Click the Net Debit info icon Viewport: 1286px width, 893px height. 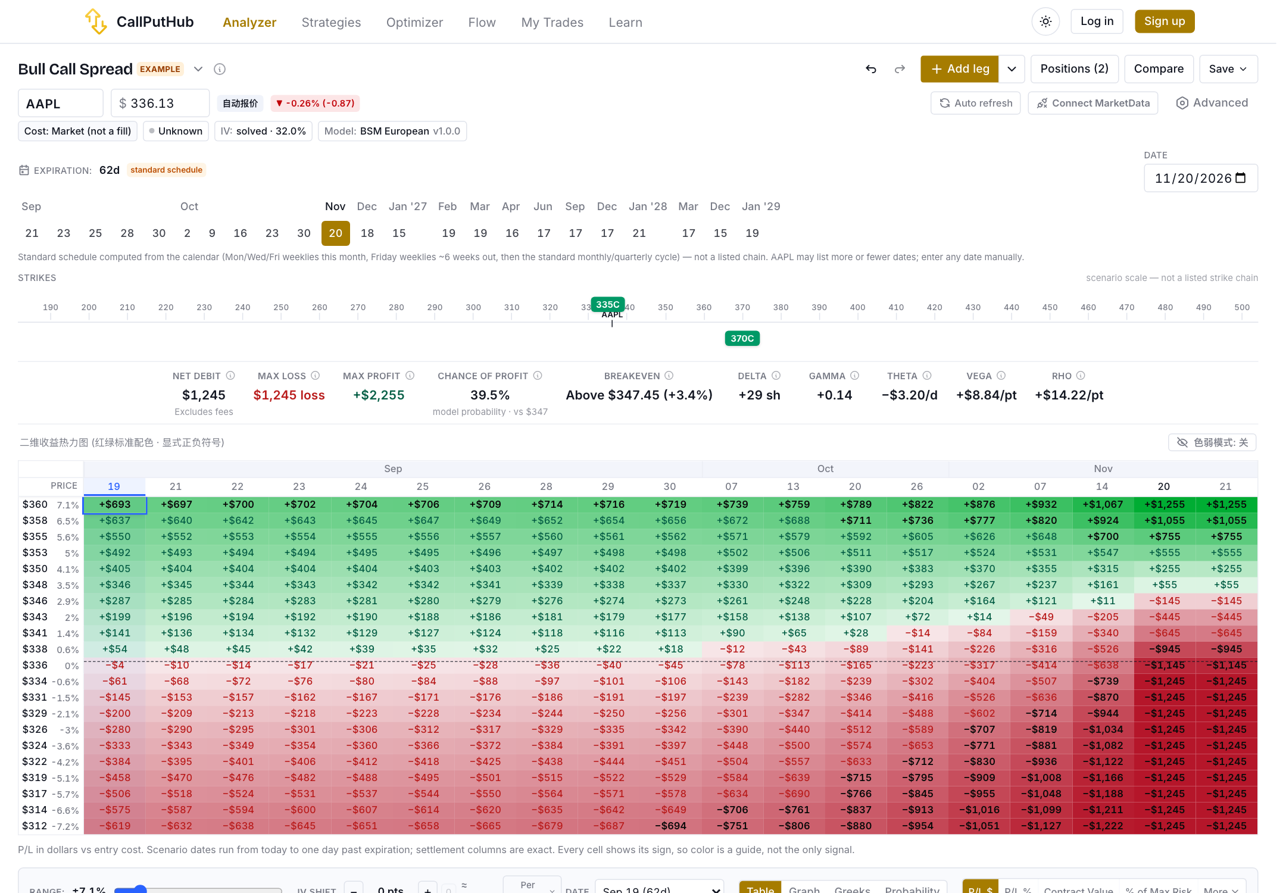coord(230,376)
